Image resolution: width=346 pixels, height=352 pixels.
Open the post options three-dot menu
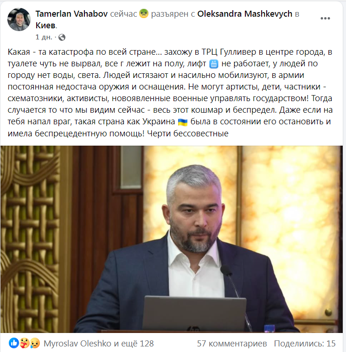click(325, 19)
